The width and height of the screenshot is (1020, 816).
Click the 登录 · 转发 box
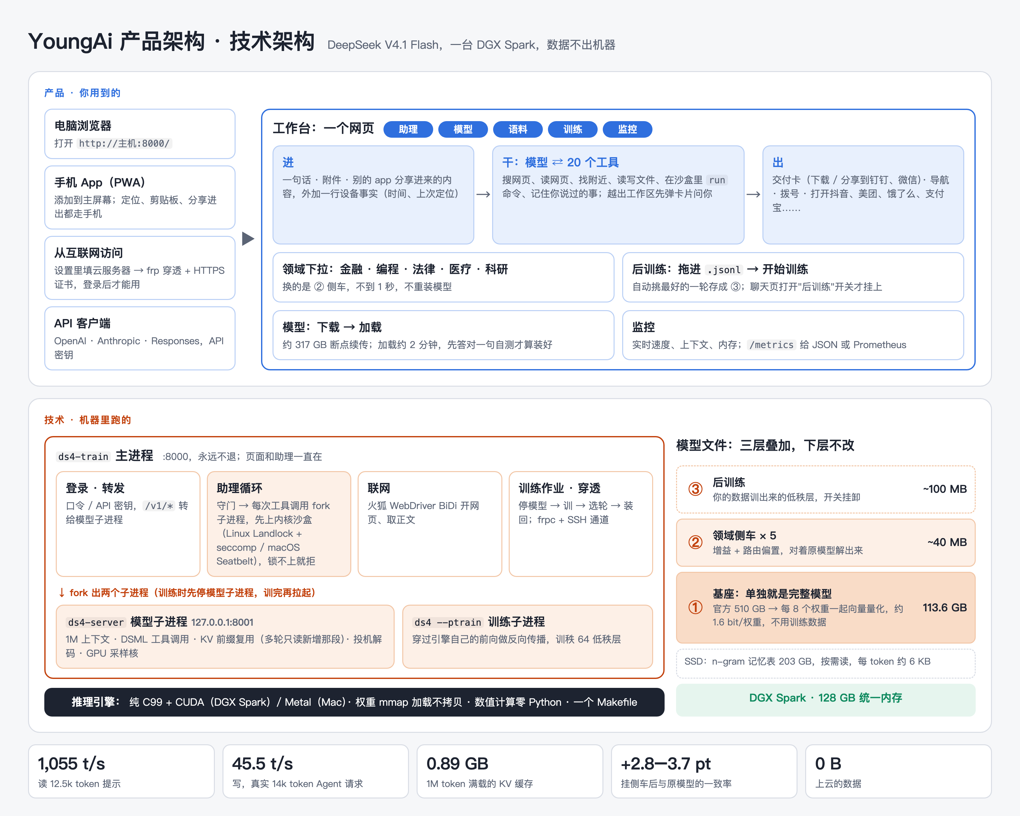128,524
